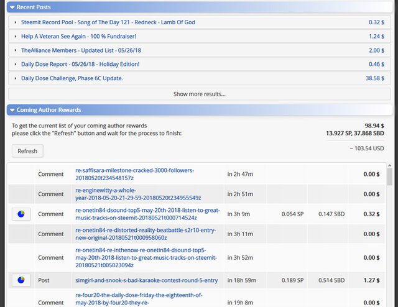Click Comment type cell in re-saffisara row

(x=51, y=174)
